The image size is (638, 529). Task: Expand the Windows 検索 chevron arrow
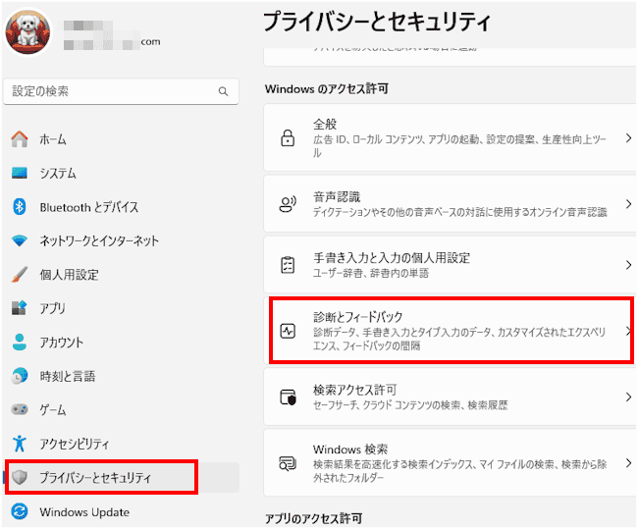tap(628, 463)
